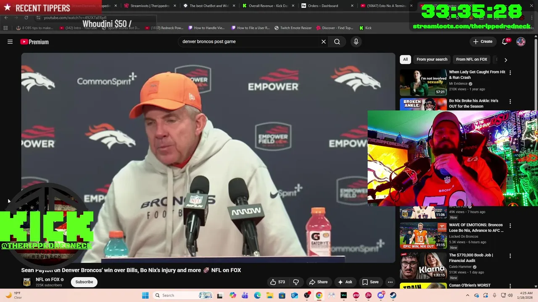Open YouTube notifications bell
Image resolution: width=538 pixels, height=302 pixels.
505,42
